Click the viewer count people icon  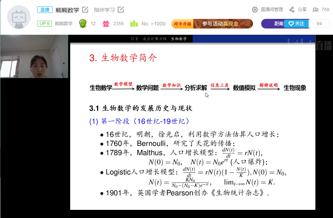point(315,10)
